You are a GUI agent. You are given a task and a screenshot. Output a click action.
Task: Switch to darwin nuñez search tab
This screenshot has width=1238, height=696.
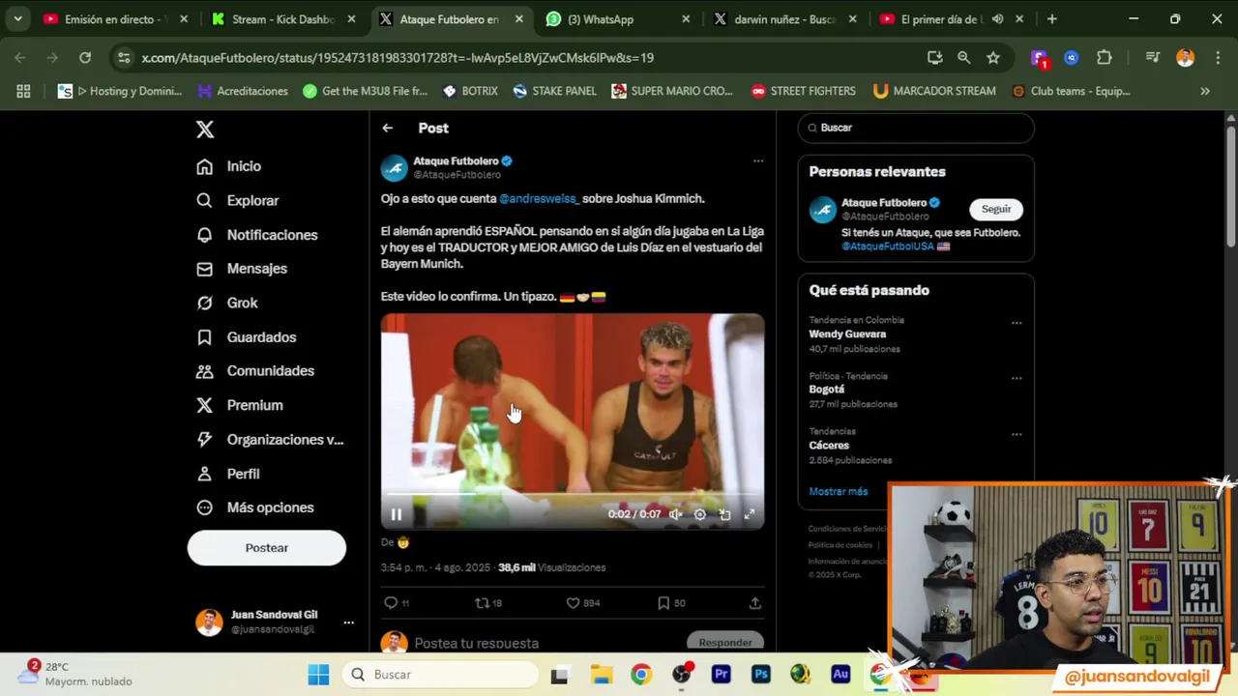(785, 18)
